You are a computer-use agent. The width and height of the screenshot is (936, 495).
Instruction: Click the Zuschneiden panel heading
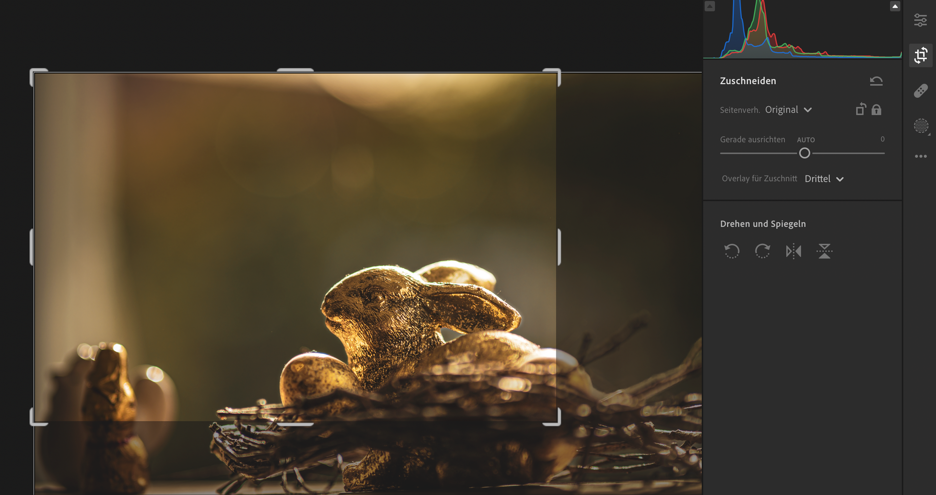coord(748,81)
